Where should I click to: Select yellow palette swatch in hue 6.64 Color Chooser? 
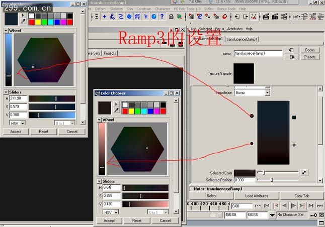pos(131,111)
